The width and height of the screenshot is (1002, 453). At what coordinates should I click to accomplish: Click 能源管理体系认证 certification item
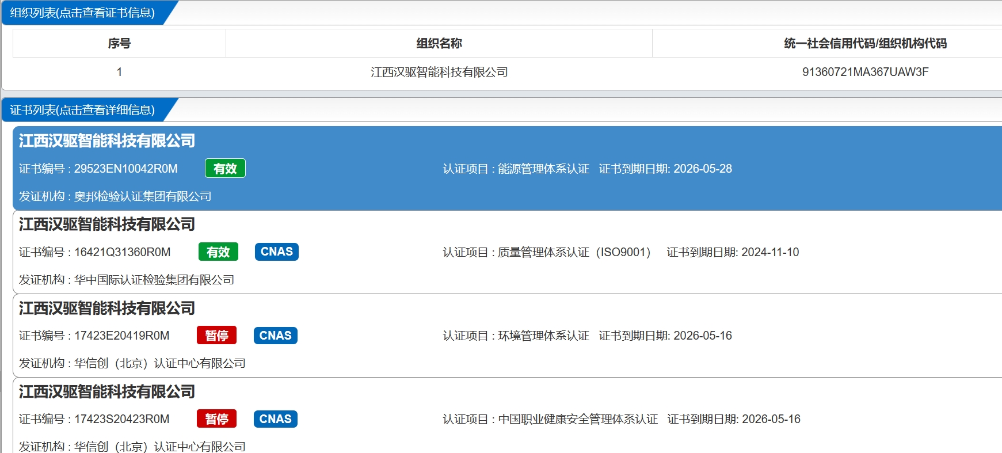coord(543,169)
